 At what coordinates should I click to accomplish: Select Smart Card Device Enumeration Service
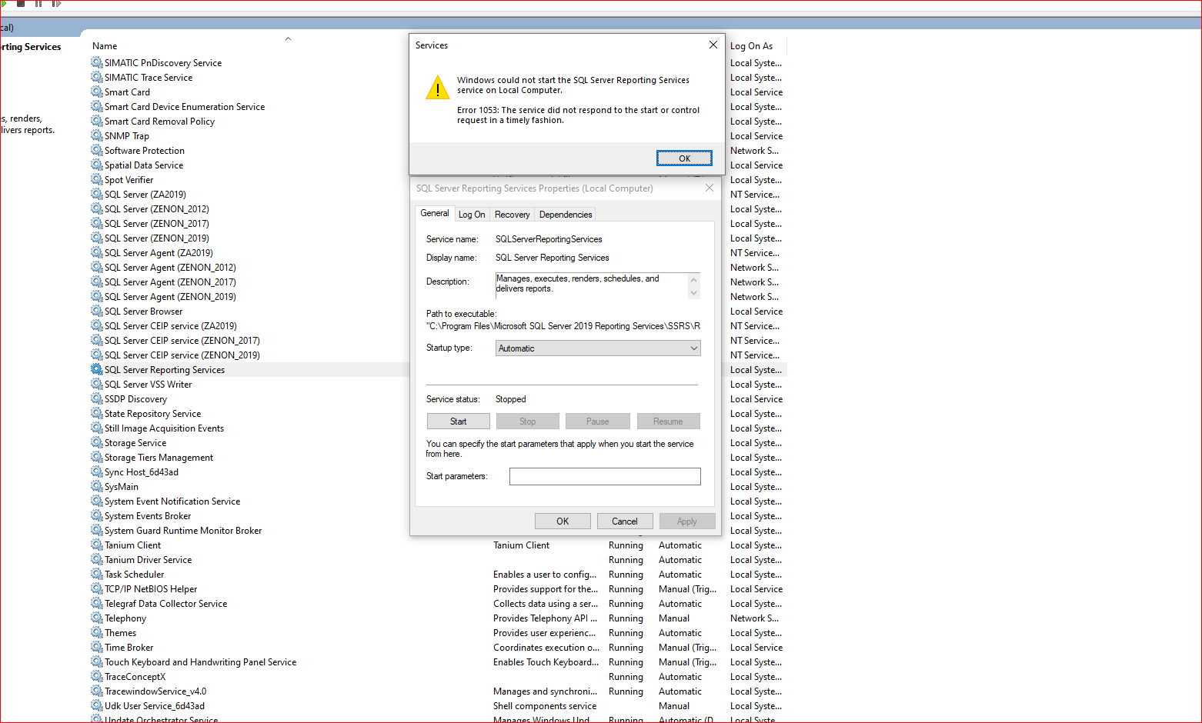pyautogui.click(x=185, y=106)
